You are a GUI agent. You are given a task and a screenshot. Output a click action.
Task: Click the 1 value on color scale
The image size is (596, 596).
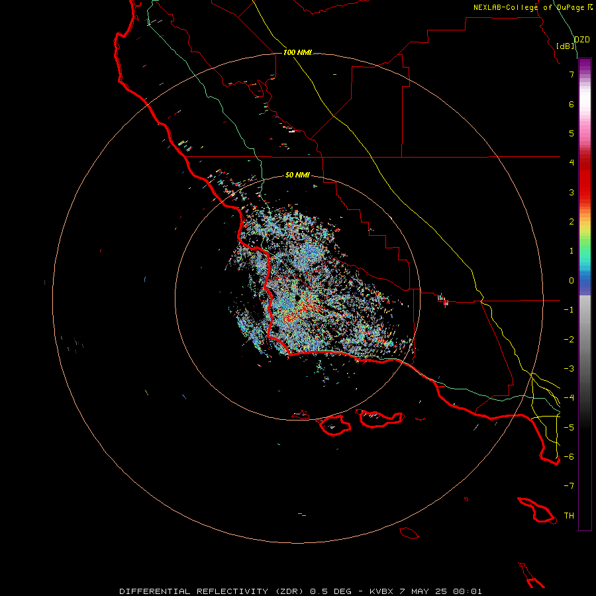(x=571, y=251)
